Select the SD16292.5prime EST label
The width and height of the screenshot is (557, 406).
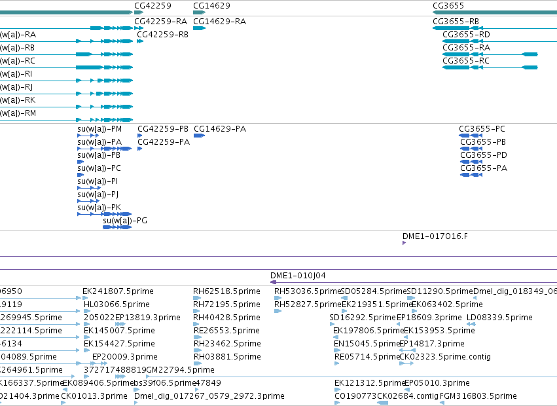click(363, 318)
